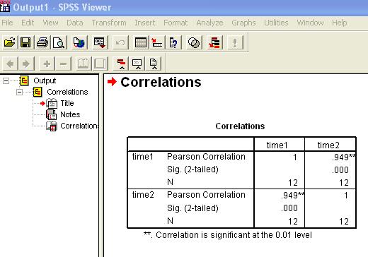This screenshot has height=257, width=368.
Task: Click the Demote right arrow icon
Action: pyautogui.click(x=26, y=64)
